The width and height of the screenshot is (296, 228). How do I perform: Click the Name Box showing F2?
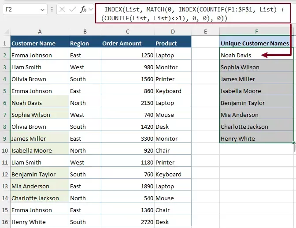[25, 9]
